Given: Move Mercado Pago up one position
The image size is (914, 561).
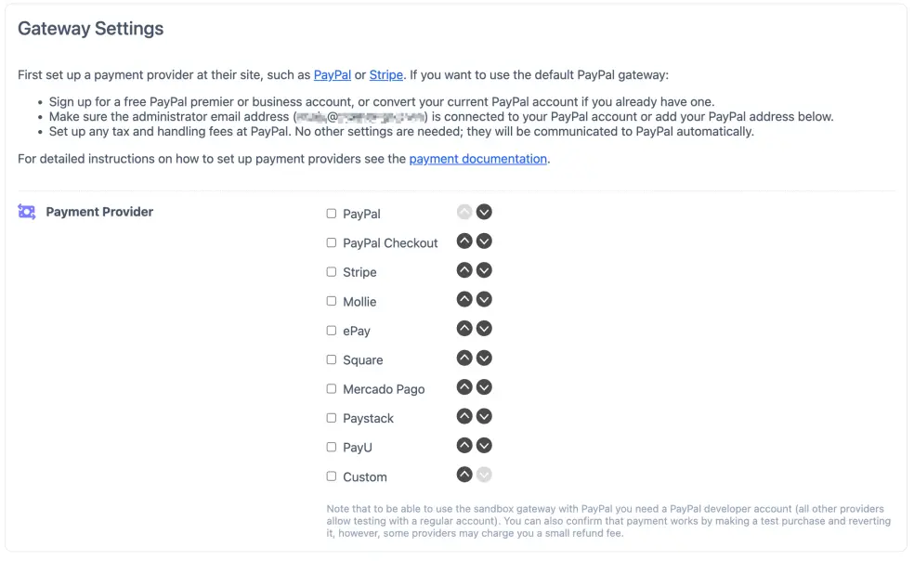Looking at the screenshot, I should click(464, 387).
